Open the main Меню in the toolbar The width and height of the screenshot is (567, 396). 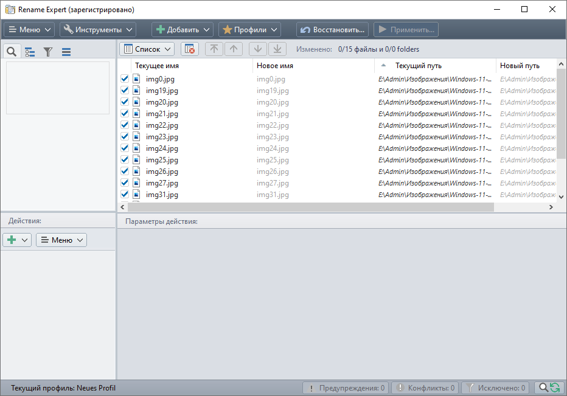click(28, 29)
